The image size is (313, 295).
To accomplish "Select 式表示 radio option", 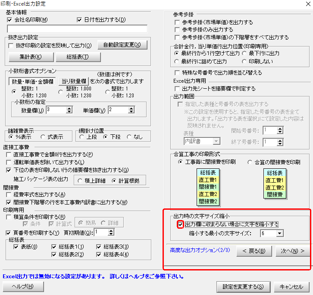I will click(43, 137).
